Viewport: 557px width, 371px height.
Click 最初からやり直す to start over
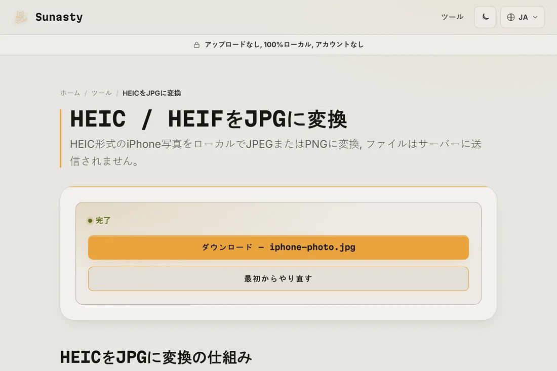pyautogui.click(x=278, y=279)
